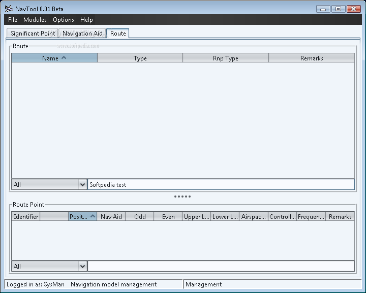The height and width of the screenshot is (293, 366).
Task: Click Remarks header in Route Point table
Action: 340,216
